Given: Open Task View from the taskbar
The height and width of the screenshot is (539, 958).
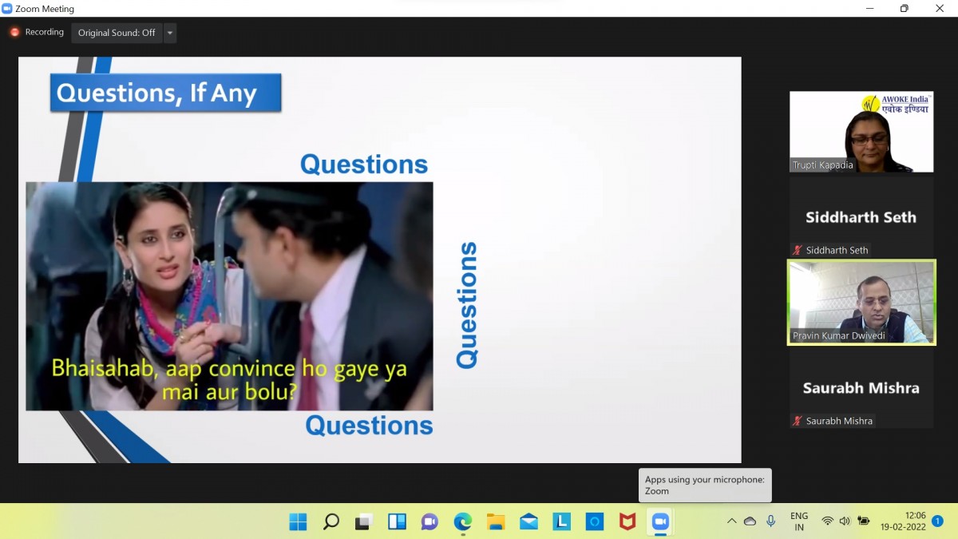Looking at the screenshot, I should (x=364, y=521).
